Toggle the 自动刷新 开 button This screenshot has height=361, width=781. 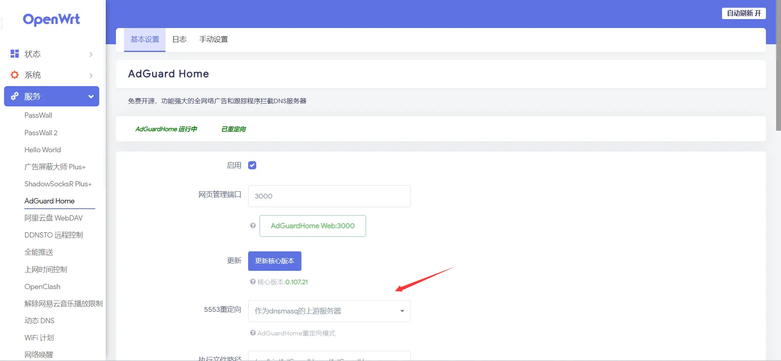744,13
